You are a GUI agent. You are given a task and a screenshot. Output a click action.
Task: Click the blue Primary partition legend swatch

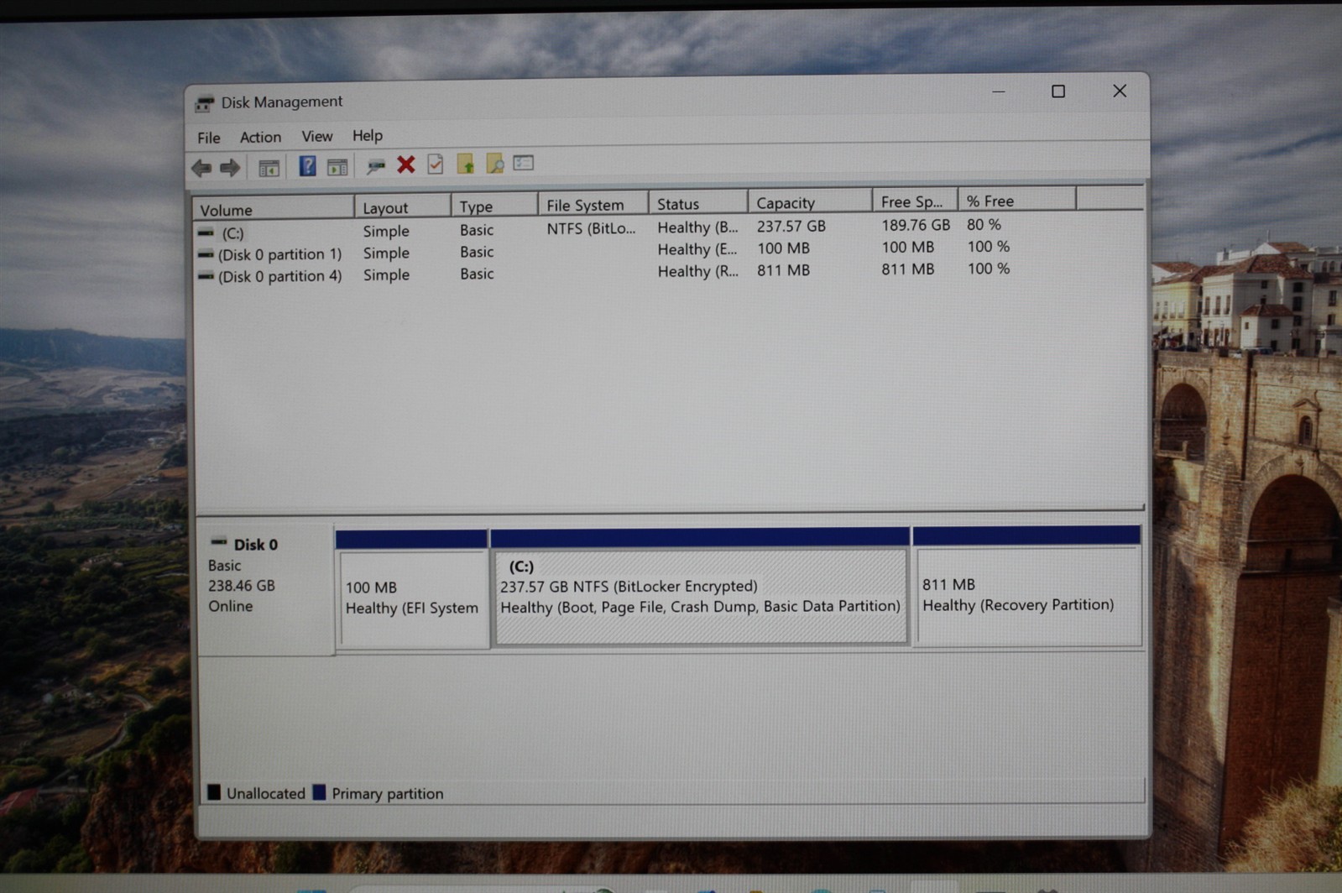(x=319, y=791)
